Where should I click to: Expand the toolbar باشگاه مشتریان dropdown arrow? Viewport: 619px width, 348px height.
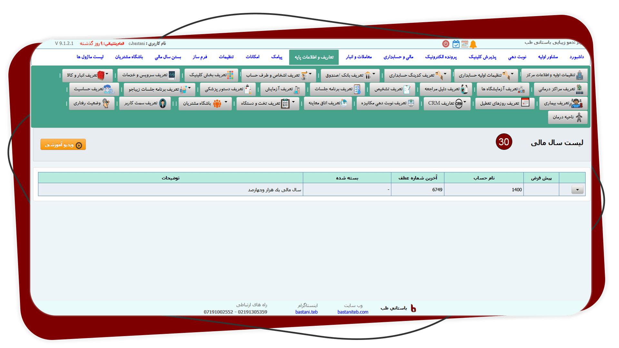click(x=226, y=102)
